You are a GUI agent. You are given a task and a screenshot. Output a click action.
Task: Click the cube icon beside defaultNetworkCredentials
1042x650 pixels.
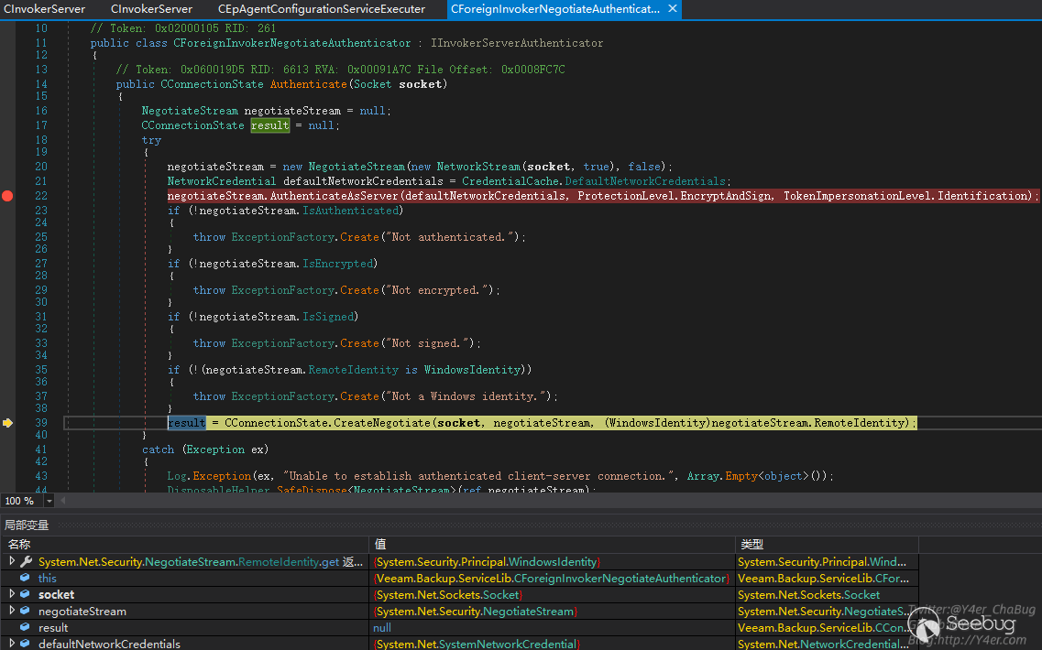pos(26,645)
